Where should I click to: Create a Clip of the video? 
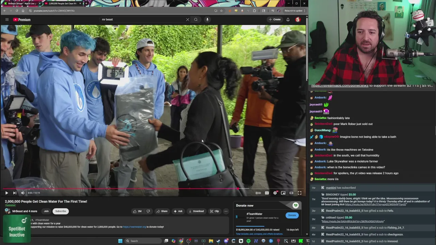point(214,211)
